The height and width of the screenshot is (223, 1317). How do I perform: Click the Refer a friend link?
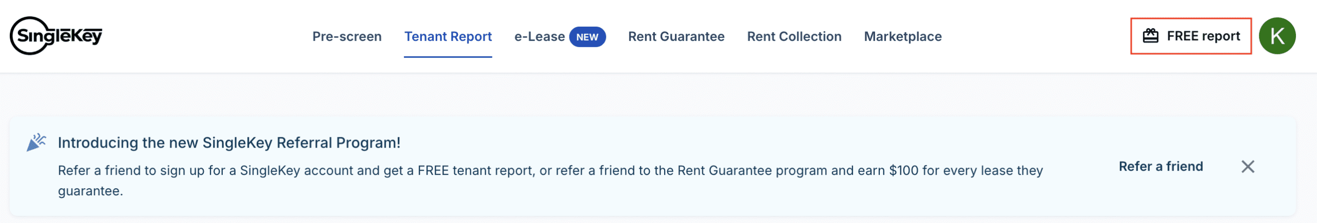[x=1161, y=167]
